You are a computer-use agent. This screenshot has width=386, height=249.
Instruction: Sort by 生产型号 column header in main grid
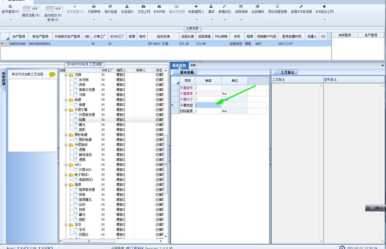[19, 37]
